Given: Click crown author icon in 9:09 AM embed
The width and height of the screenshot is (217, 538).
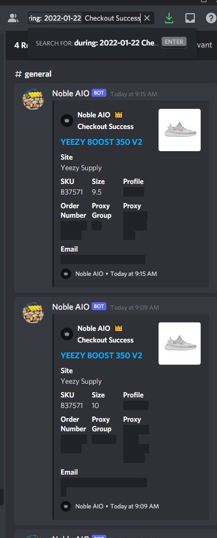Looking at the screenshot, I should pos(67,334).
